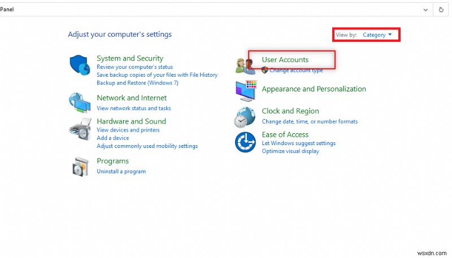Click Change account type link
The width and height of the screenshot is (452, 258).
(x=296, y=70)
